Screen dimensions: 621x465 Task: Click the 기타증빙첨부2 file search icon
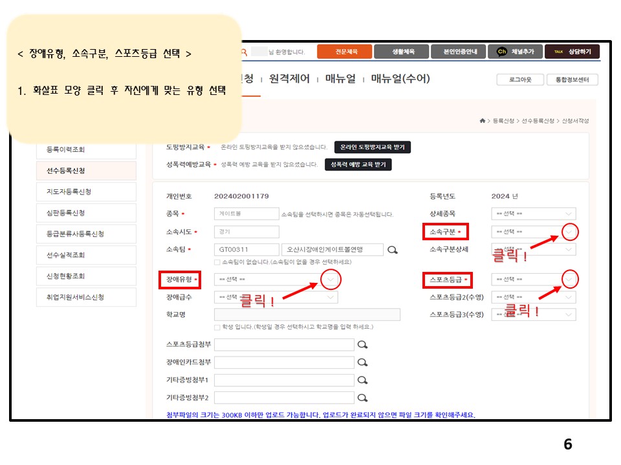coord(363,398)
